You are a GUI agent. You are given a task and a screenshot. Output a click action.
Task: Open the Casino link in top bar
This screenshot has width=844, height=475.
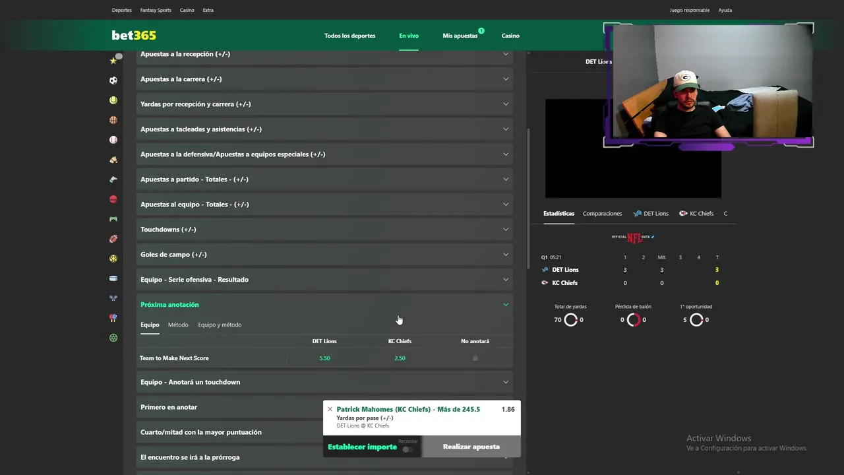[x=187, y=11]
